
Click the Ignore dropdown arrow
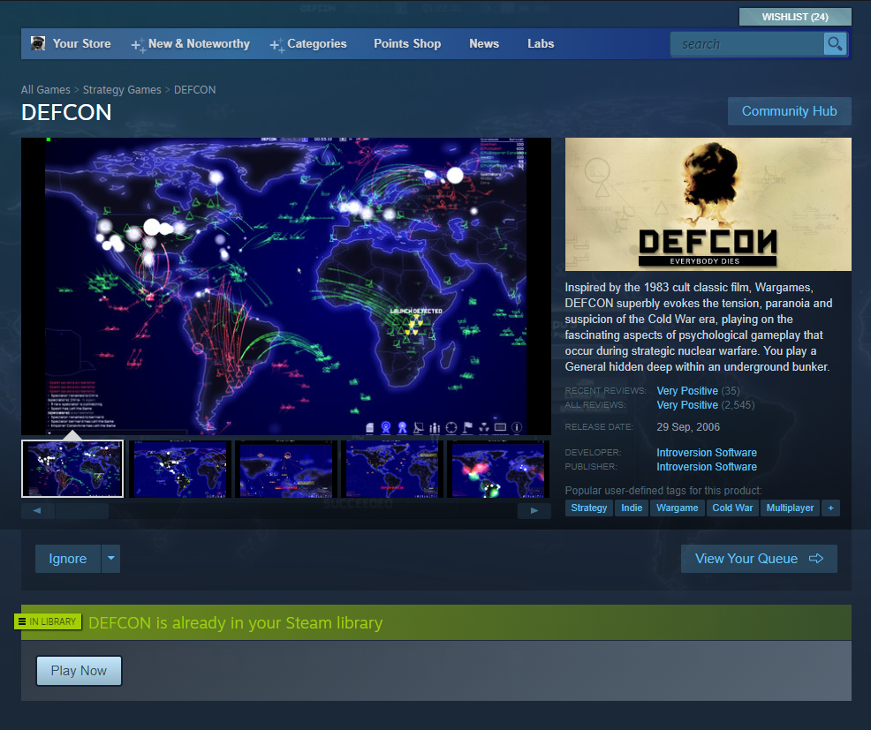[x=111, y=559]
